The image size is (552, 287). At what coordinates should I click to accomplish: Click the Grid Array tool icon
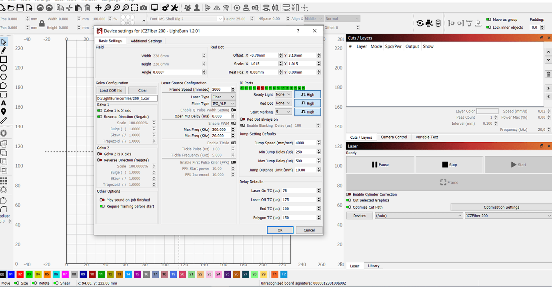pos(4,181)
